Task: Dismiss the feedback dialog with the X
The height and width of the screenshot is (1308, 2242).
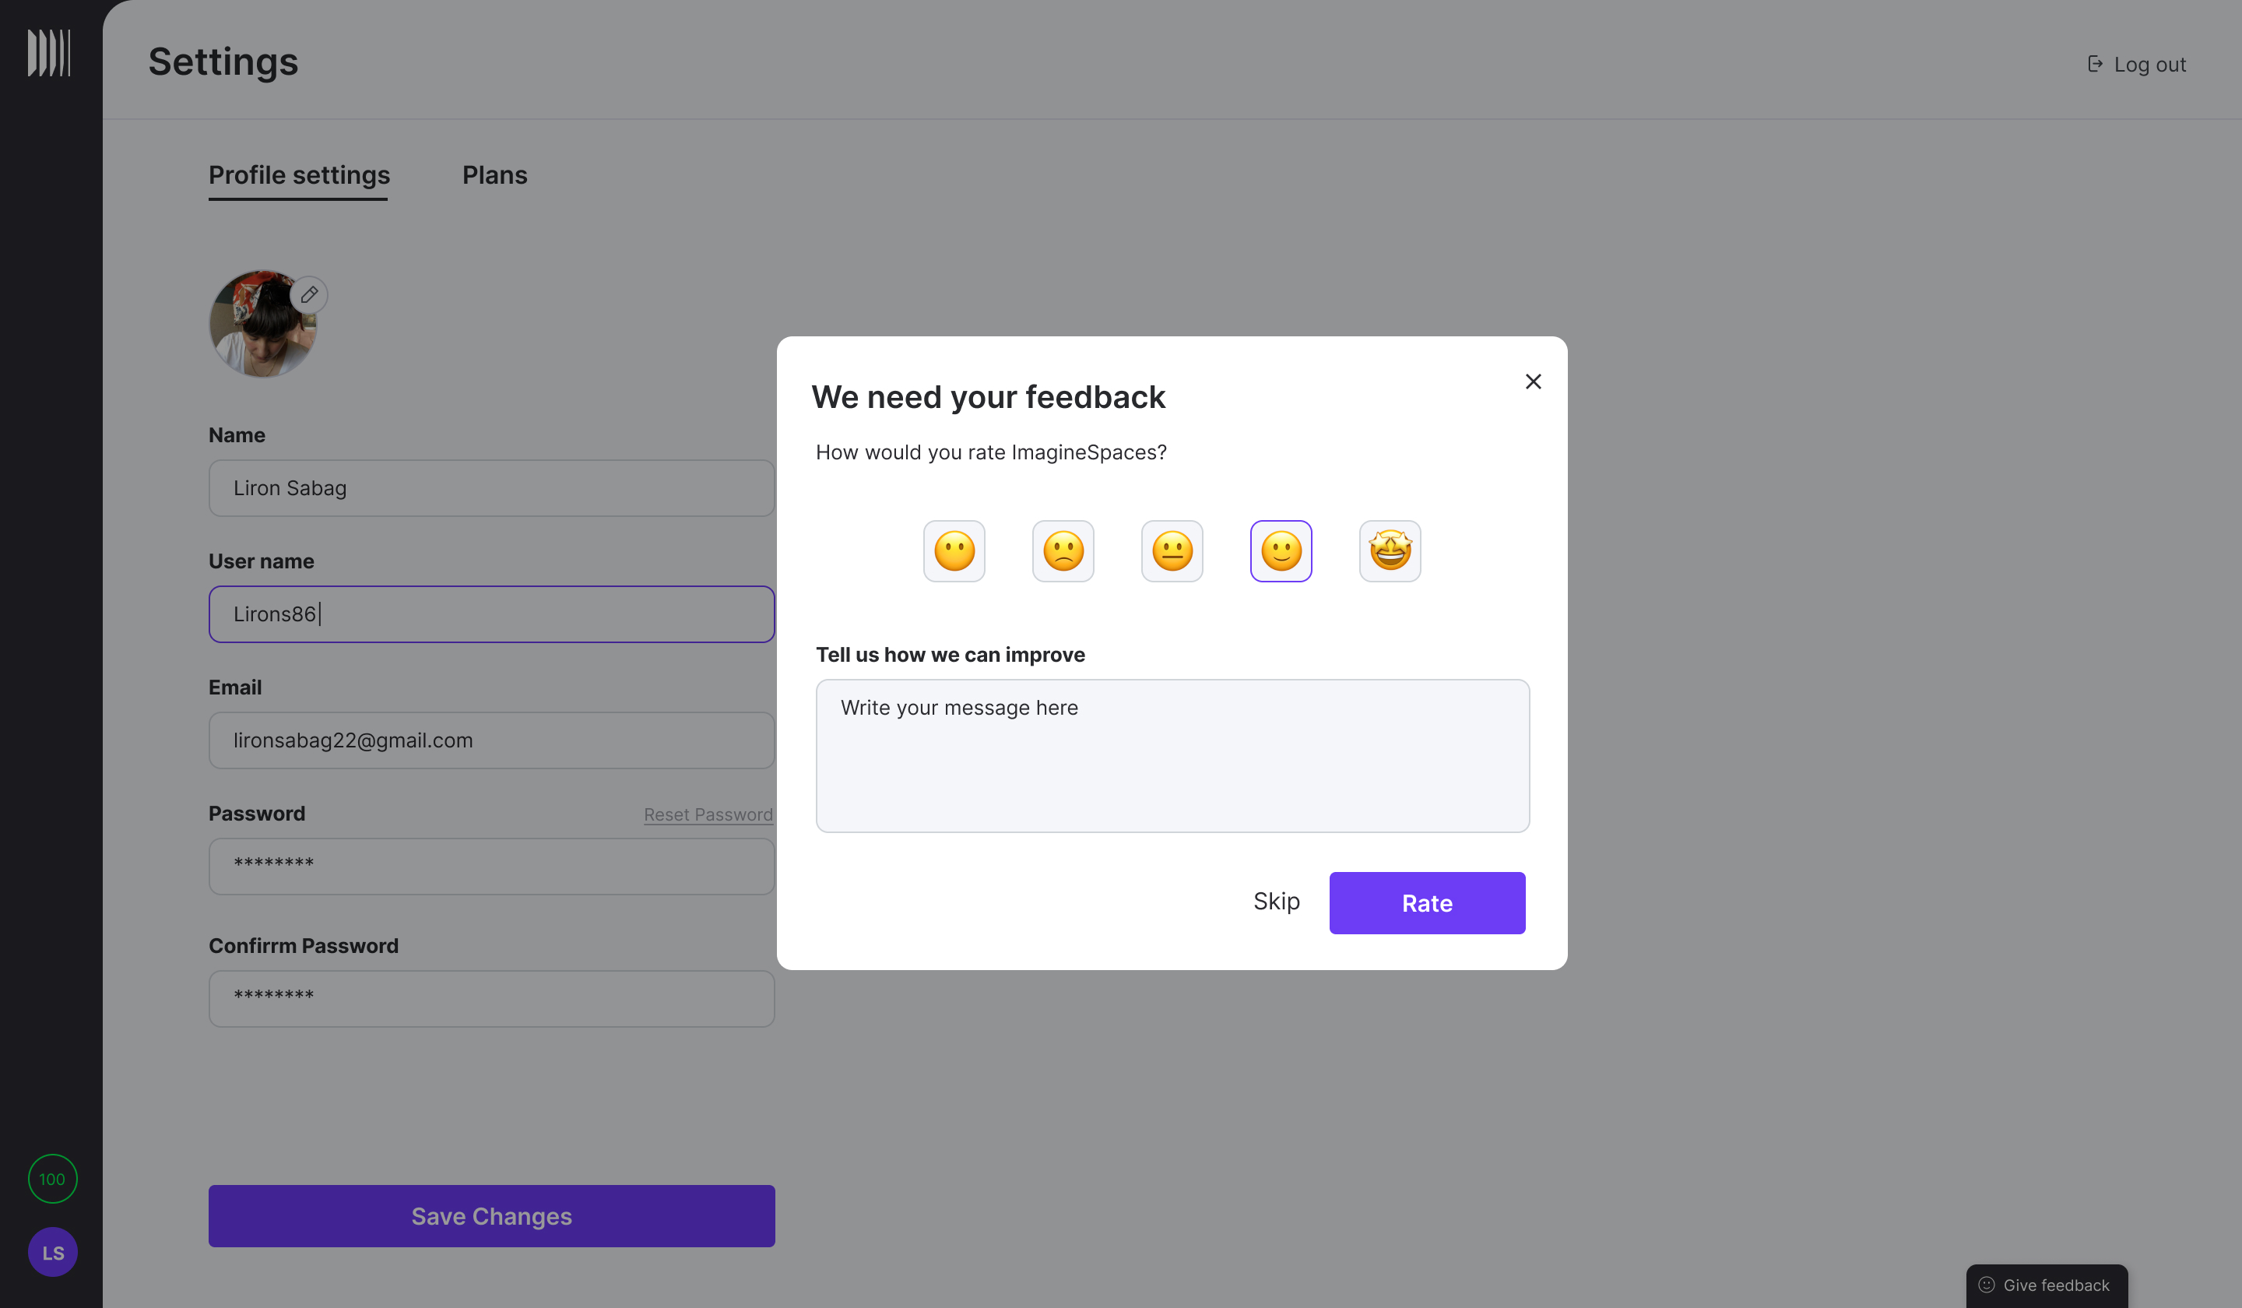Action: 1533,381
